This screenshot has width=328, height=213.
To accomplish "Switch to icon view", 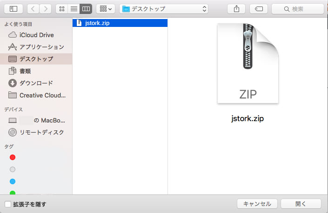I will [62, 9].
